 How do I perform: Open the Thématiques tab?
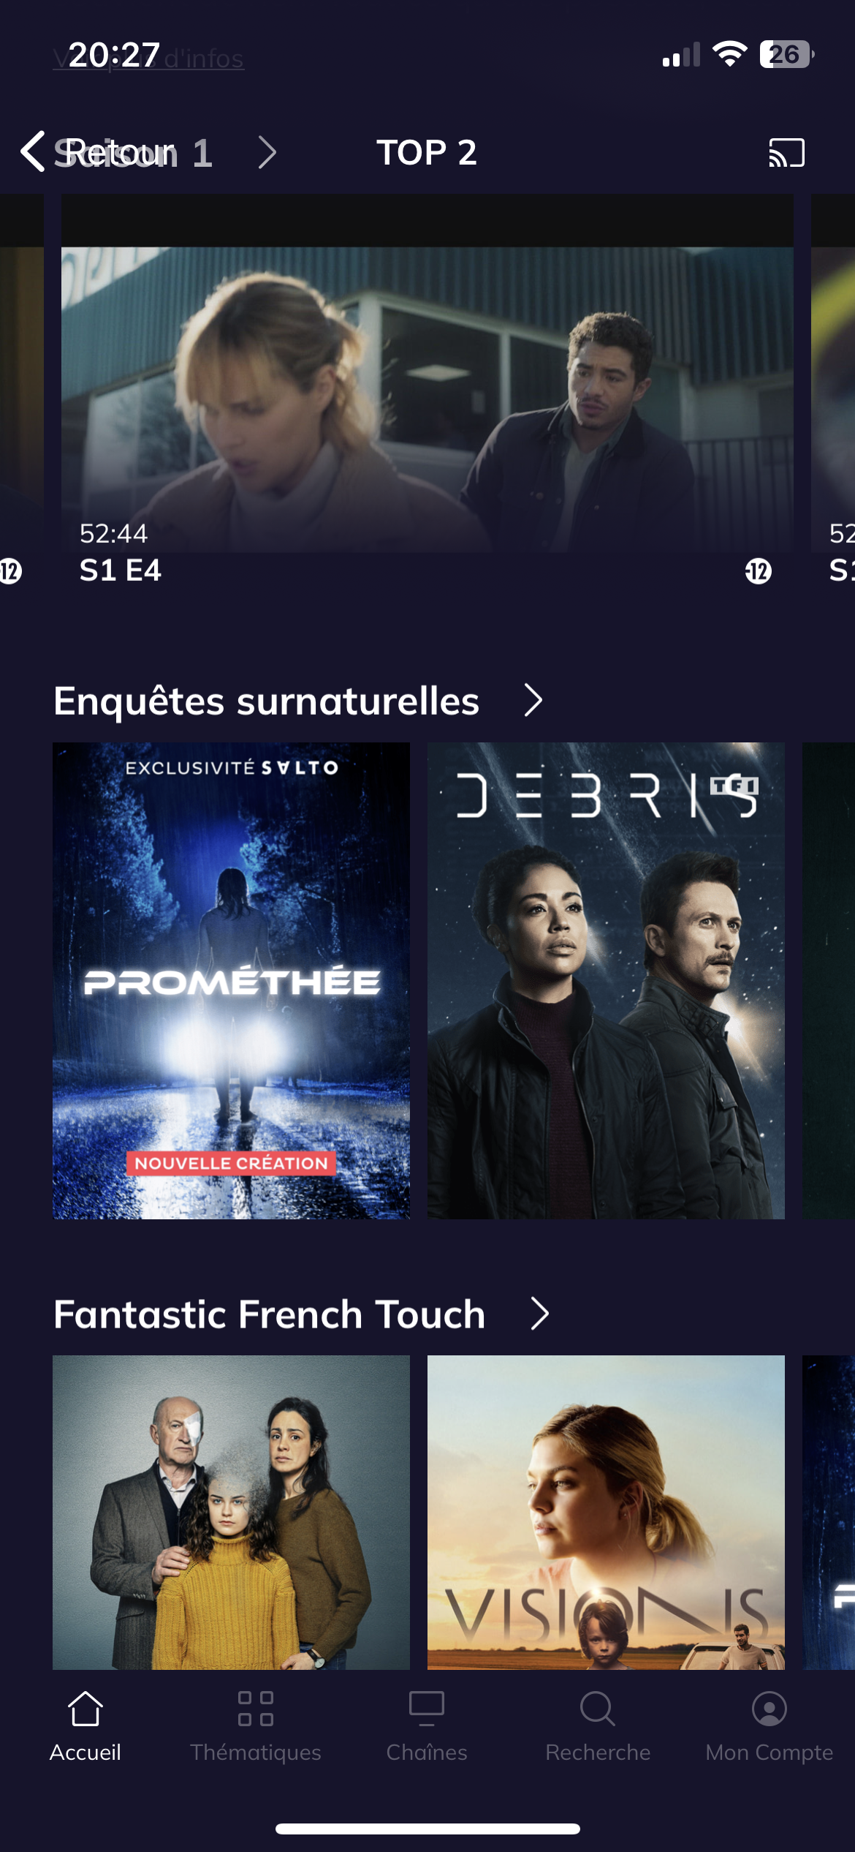(256, 1726)
